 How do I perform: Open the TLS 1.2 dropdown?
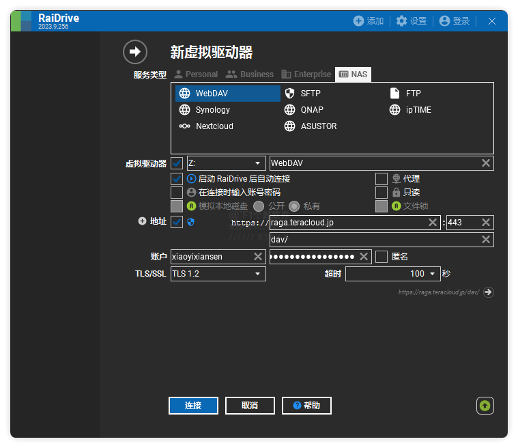[218, 274]
